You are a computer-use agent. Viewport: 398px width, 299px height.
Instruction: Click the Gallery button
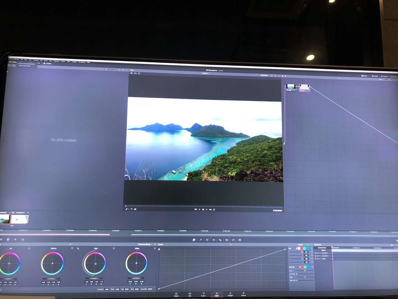(x=13, y=62)
